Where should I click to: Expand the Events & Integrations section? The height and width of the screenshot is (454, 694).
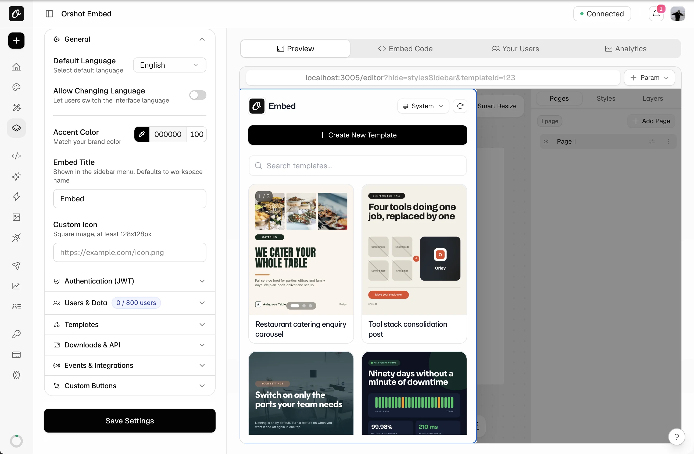[x=130, y=365]
